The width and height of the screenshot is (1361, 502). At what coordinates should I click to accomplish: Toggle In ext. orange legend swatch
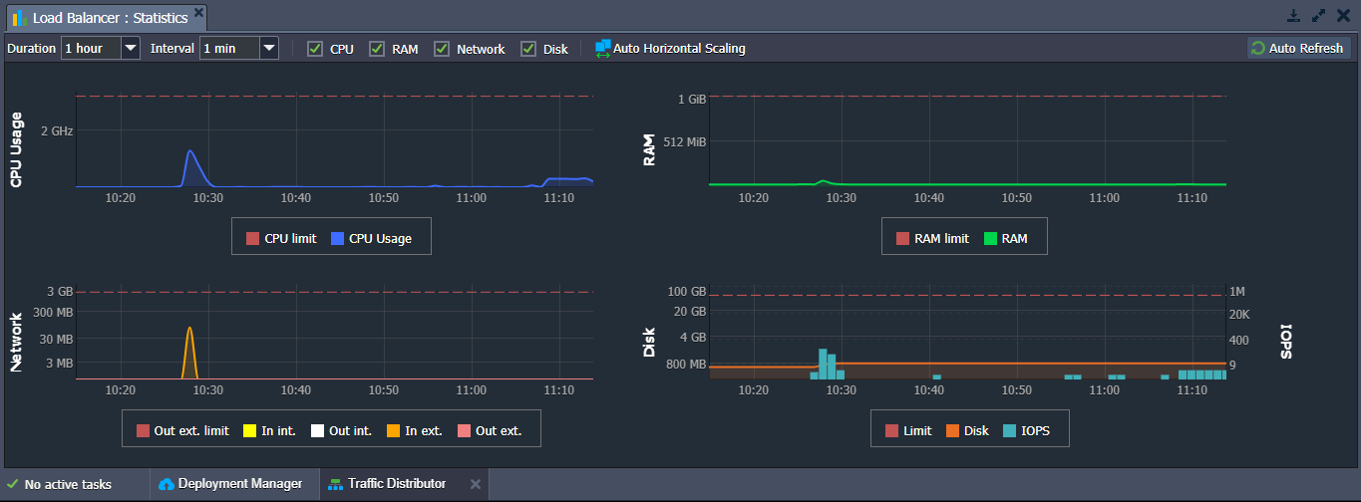click(393, 430)
